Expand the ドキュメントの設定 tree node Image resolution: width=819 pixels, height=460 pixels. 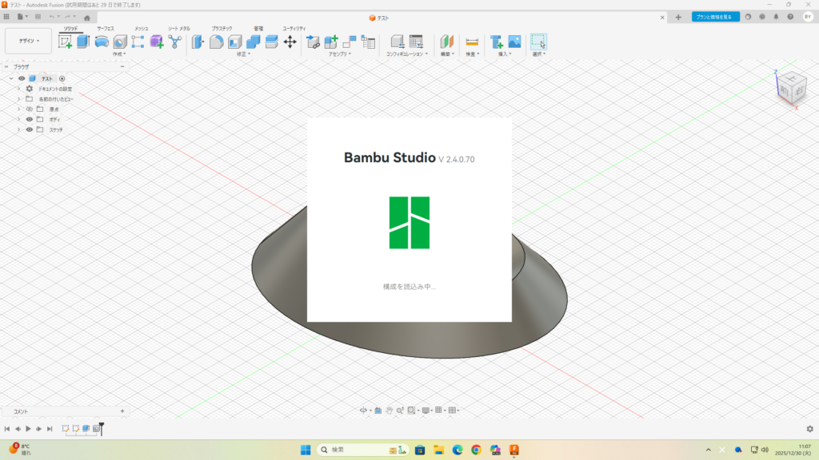point(18,89)
